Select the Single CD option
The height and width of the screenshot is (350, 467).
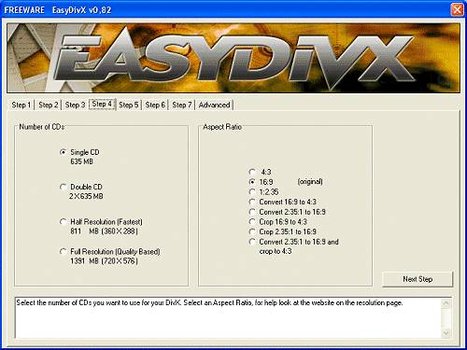coord(63,152)
